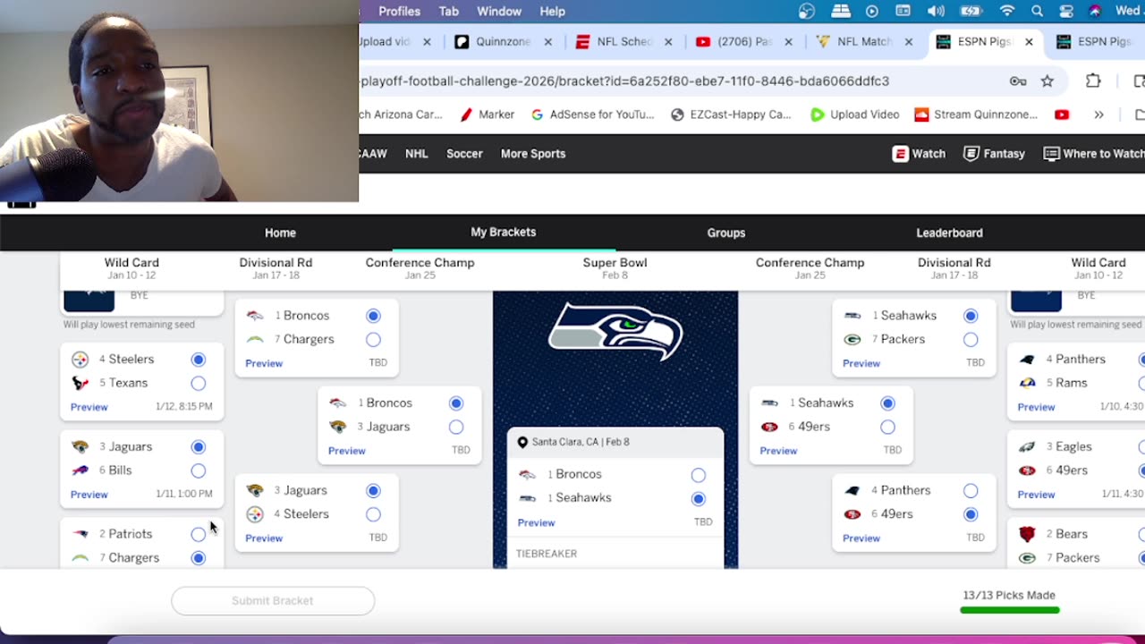The width and height of the screenshot is (1145, 644).
Task: Open Stream Quinnzone bookmark
Action: coord(976,114)
